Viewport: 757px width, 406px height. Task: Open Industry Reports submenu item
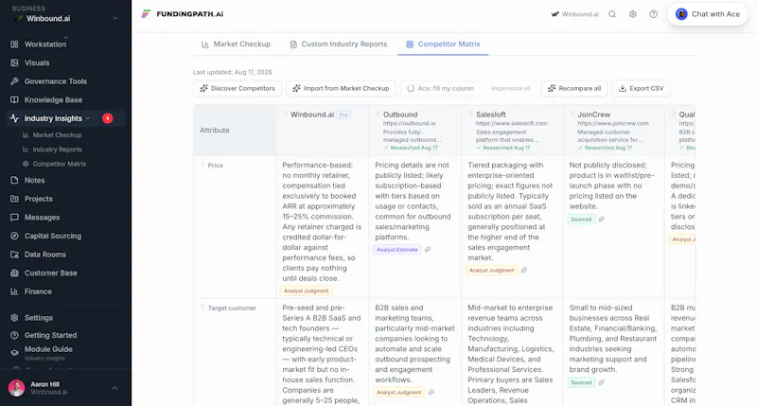57,150
